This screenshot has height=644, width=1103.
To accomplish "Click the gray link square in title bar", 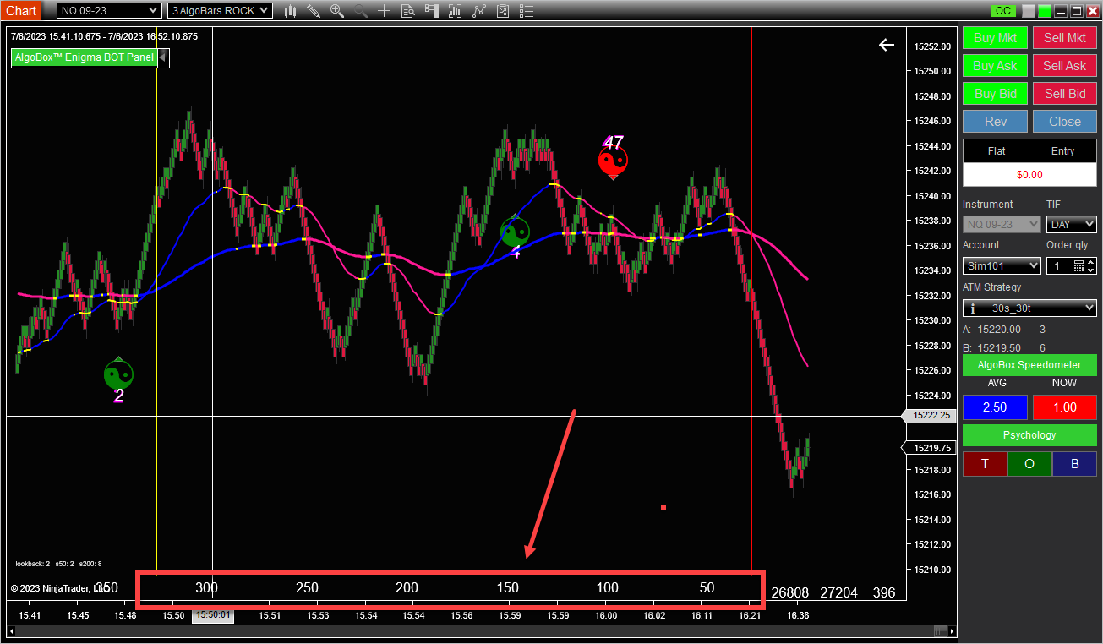I will (1028, 11).
